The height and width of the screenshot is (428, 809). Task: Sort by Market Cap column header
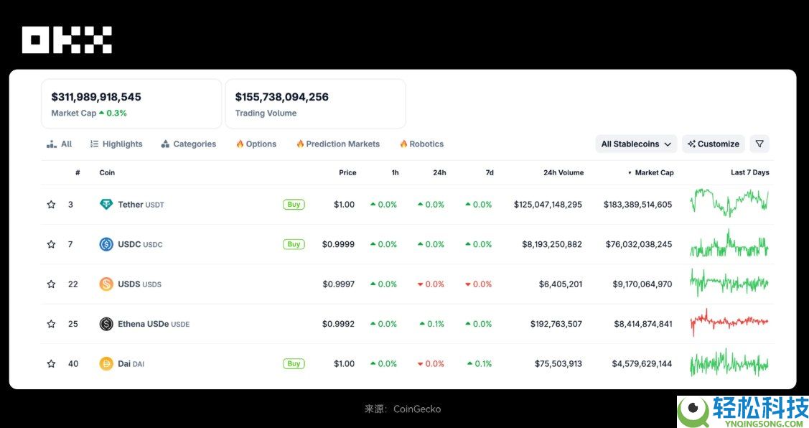point(653,172)
